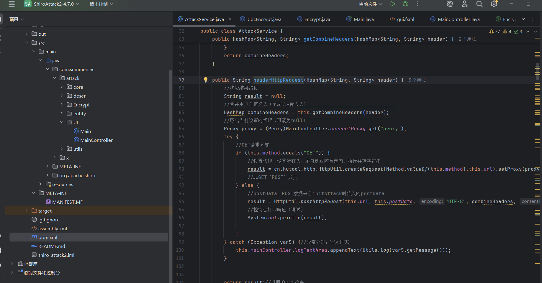The image size is (542, 283).
Task: Close the AttackService.java tab
Action: pos(230,19)
